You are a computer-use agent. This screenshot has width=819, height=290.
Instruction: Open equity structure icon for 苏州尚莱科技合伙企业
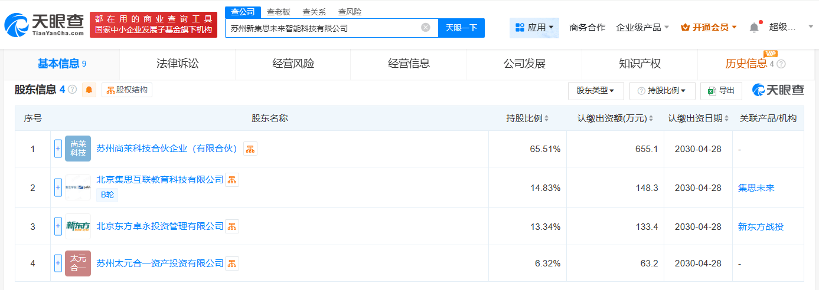[250, 149]
